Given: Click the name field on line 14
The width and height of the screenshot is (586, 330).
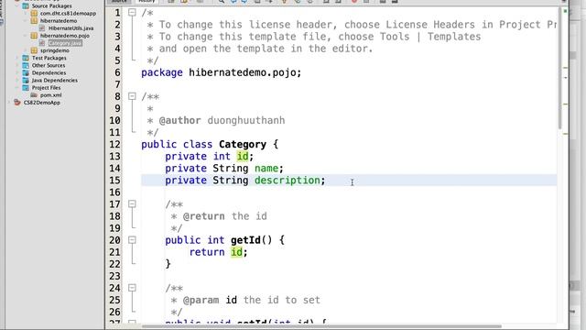Looking at the screenshot, I should pos(266,169).
